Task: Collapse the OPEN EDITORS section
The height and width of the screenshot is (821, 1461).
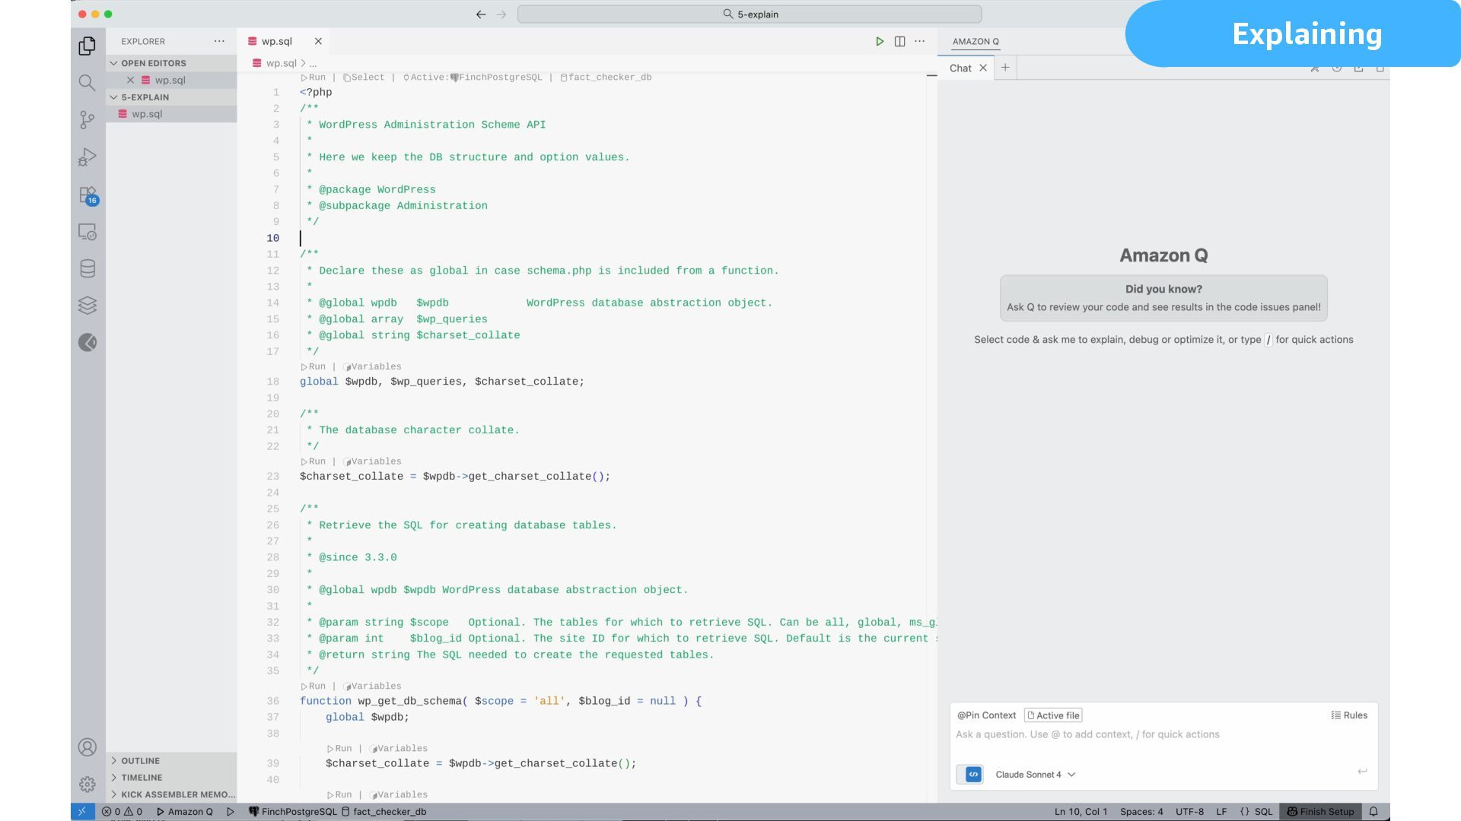Action: (x=153, y=63)
